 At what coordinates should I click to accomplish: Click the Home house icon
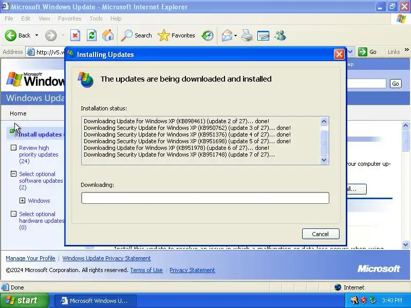pos(108,35)
